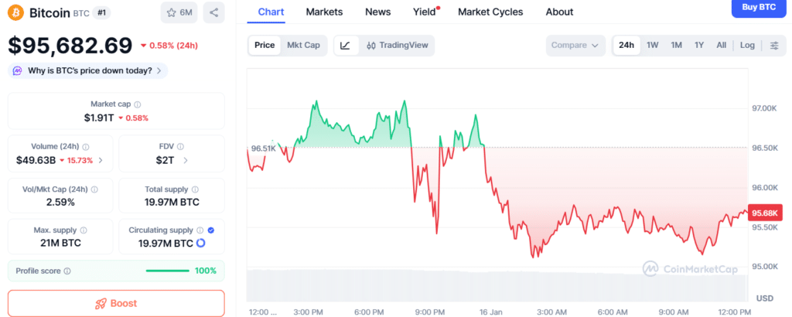Click the Profile score progress bar
This screenshot has width=792, height=317.
(167, 271)
